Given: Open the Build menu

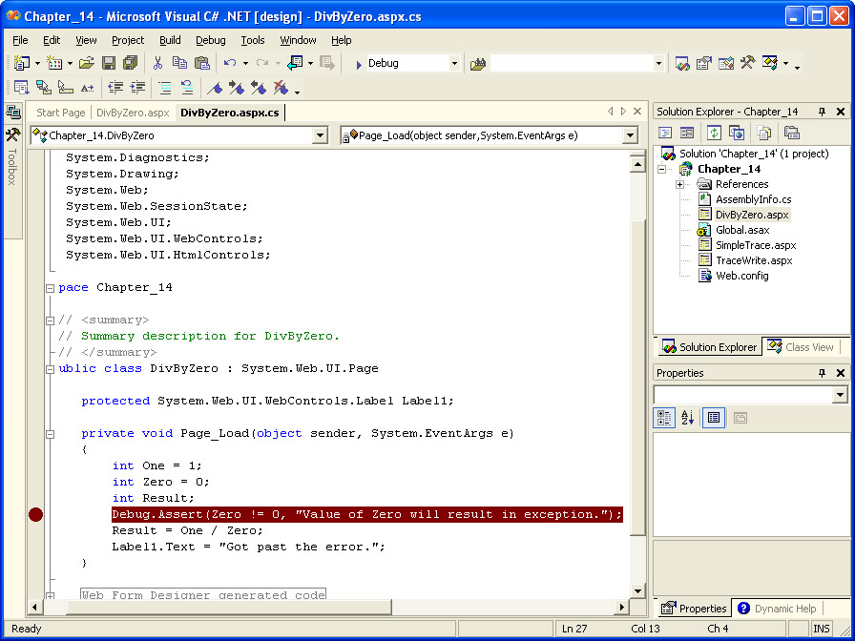Looking at the screenshot, I should [x=170, y=40].
